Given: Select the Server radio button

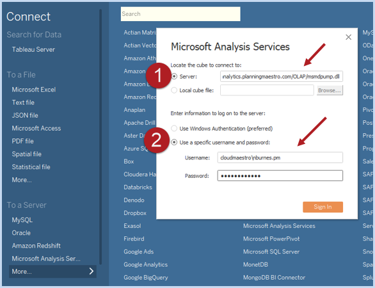Looking at the screenshot, I should [174, 76].
